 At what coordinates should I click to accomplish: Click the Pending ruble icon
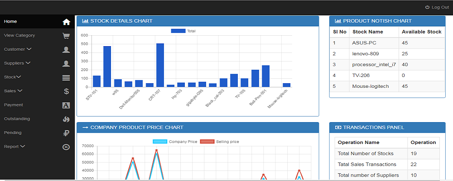(66, 133)
